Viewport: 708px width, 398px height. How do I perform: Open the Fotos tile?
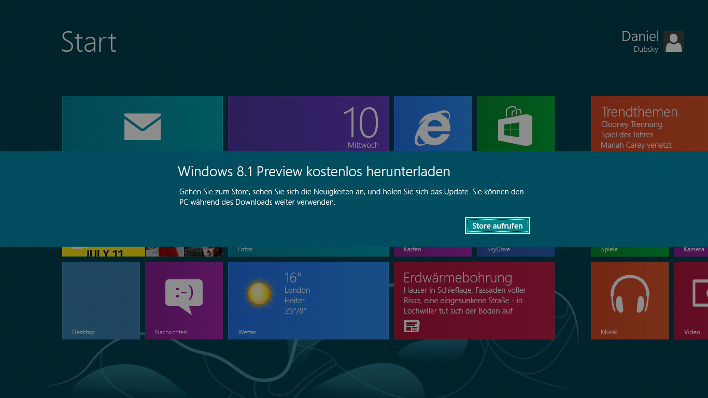tap(308, 251)
